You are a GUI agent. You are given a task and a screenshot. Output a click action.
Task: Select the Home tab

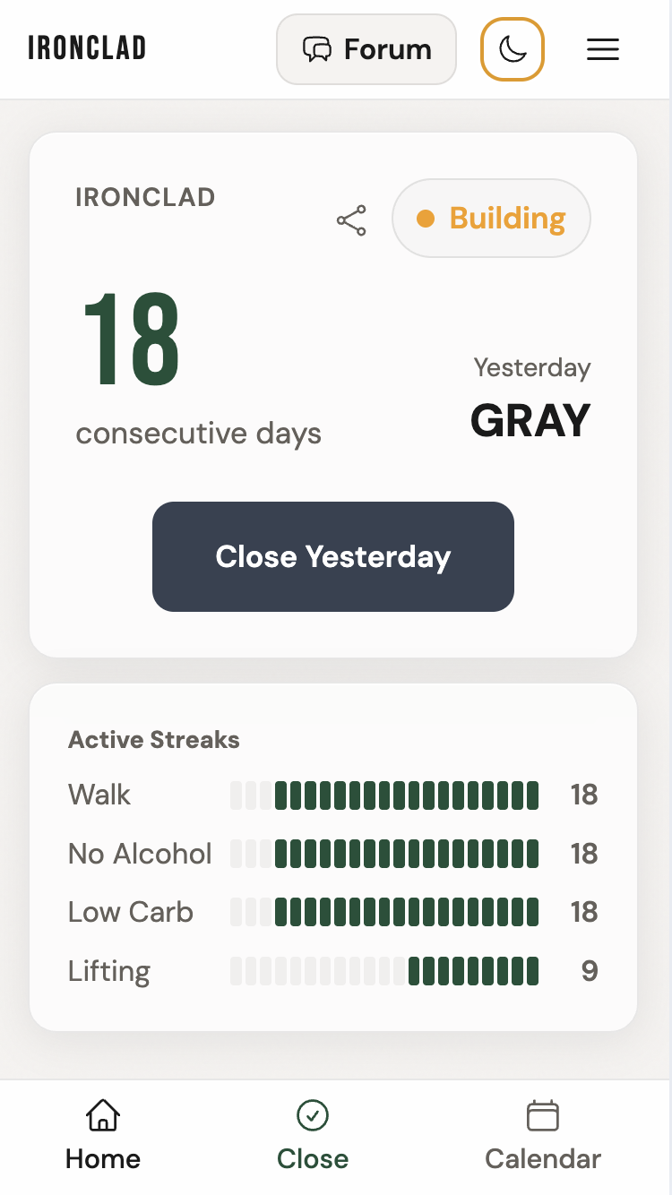103,1136
